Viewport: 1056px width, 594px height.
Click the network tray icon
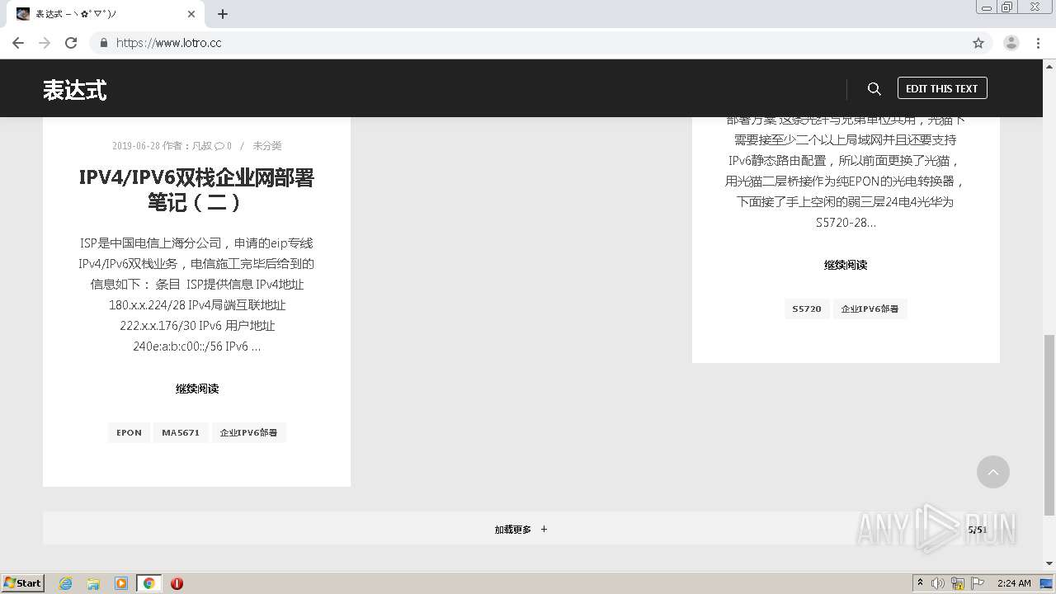point(958,583)
